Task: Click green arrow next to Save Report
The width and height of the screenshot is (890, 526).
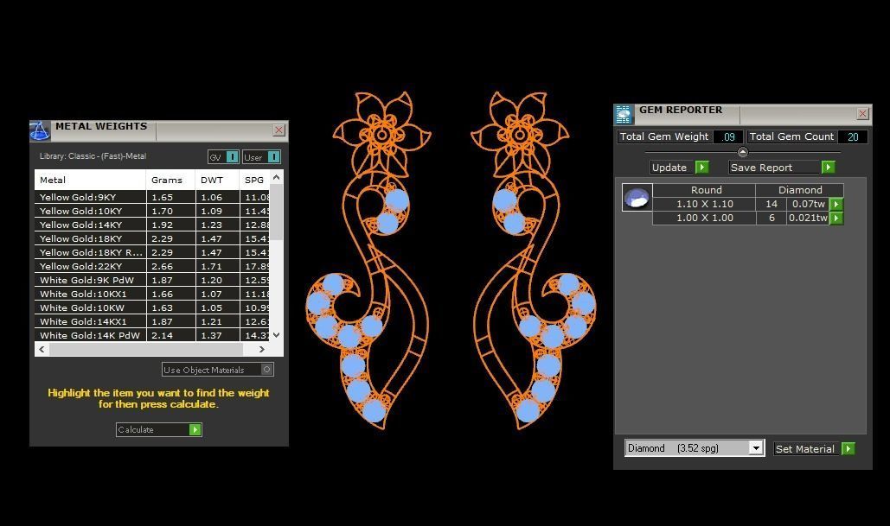Action: tap(828, 168)
